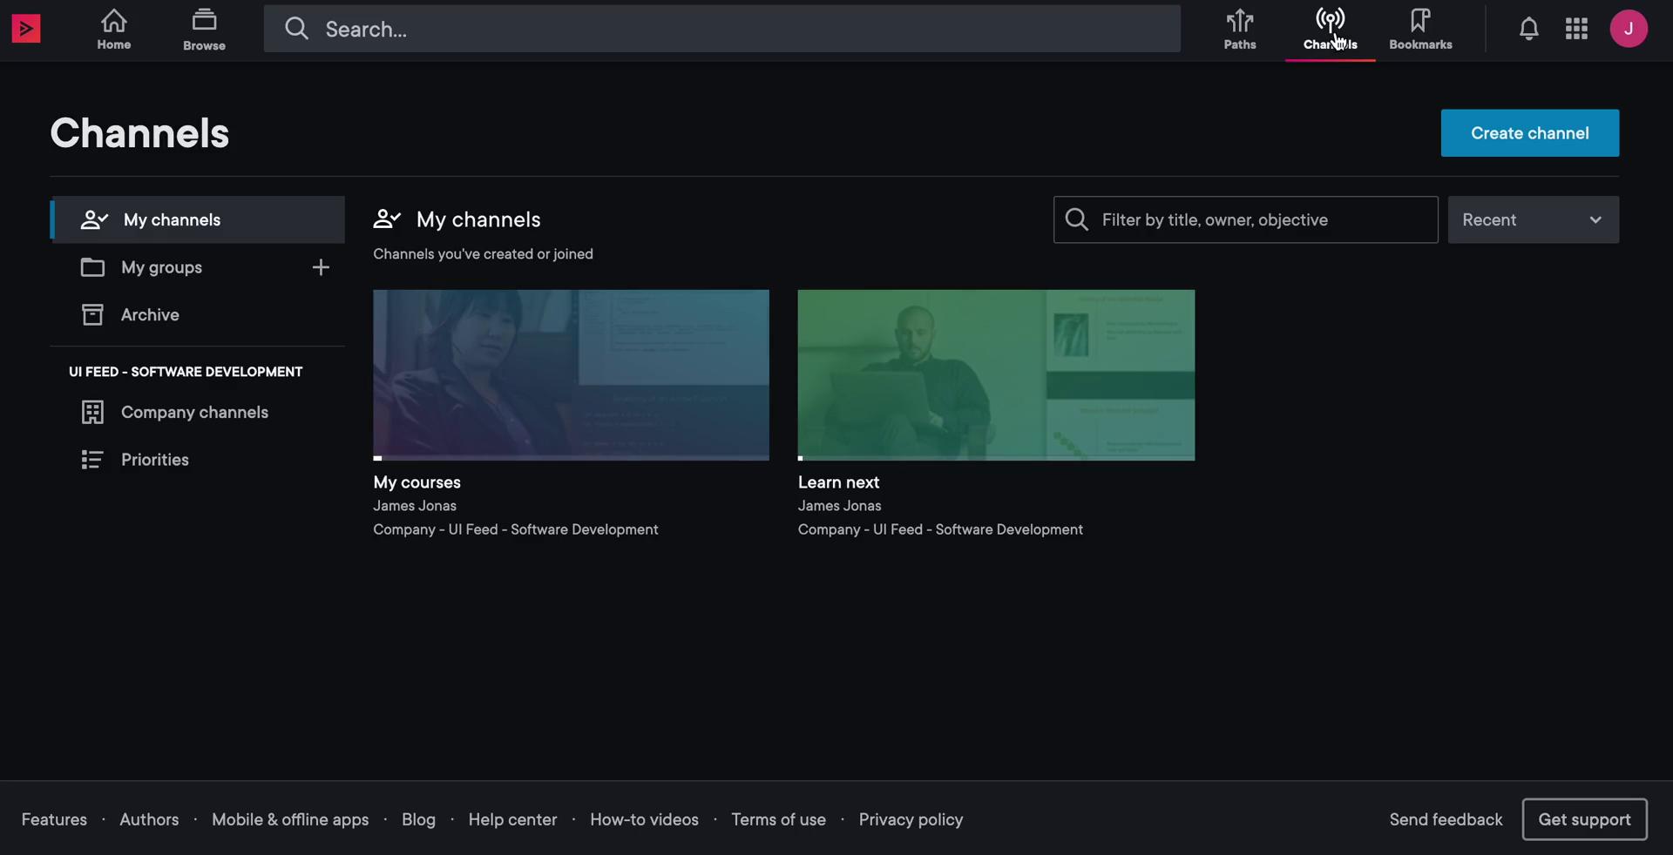Focus the filter by title field
The image size is (1673, 855).
(1246, 219)
